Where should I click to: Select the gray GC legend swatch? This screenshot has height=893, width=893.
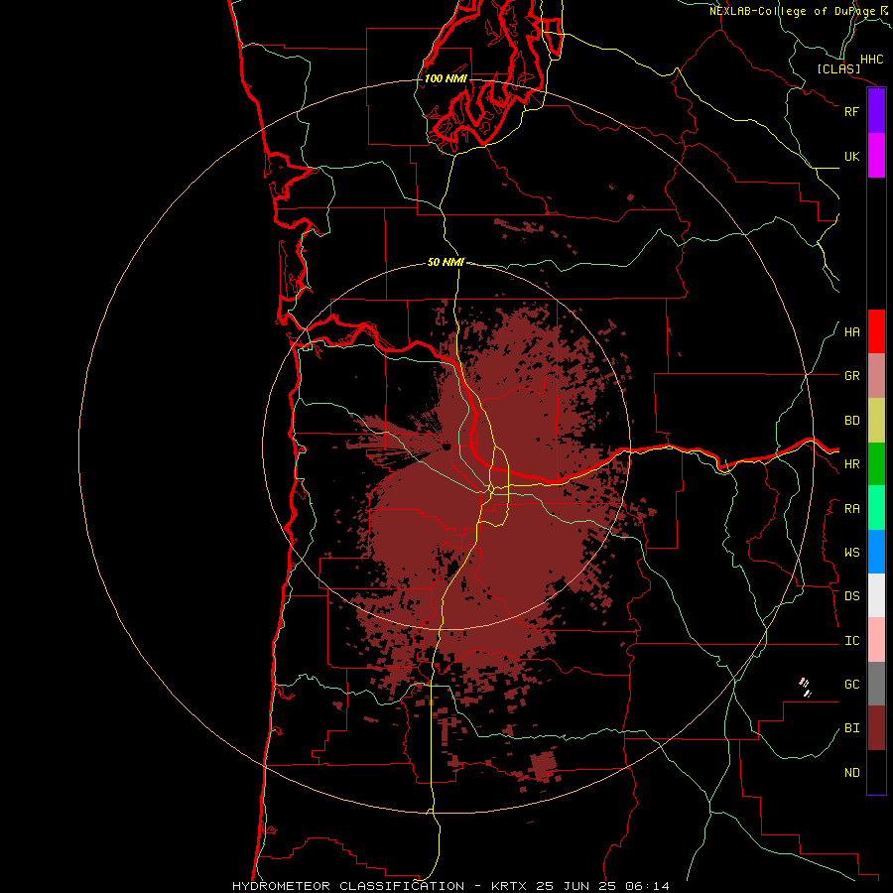(x=876, y=684)
